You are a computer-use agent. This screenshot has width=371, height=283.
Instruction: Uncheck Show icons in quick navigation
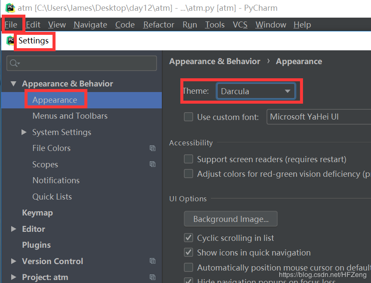tap(189, 252)
